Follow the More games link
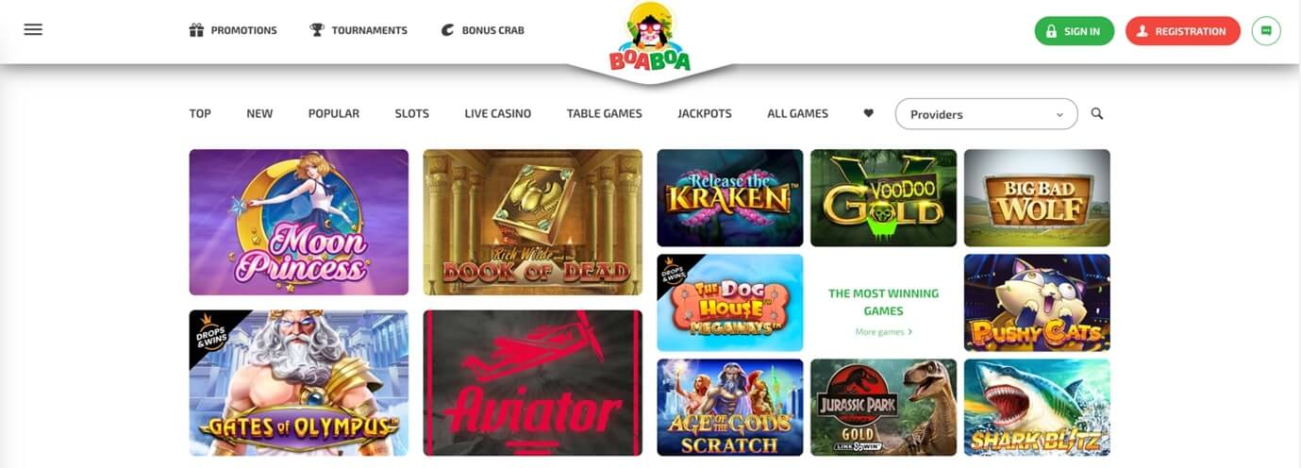 point(884,332)
